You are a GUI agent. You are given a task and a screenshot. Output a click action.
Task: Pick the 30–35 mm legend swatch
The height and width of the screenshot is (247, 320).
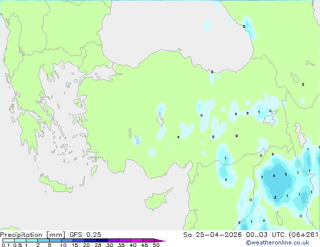(x=114, y=240)
